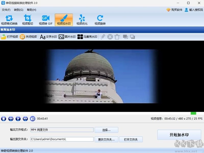Click 打开视频 folder icon

(x=9, y=37)
